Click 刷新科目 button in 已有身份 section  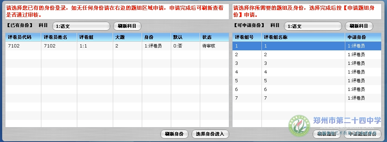(127, 26)
